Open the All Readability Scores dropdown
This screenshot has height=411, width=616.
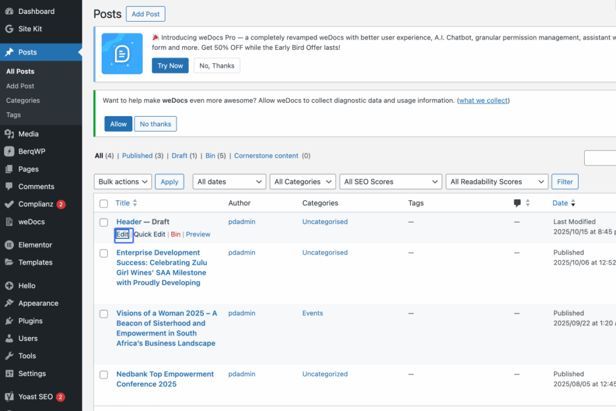click(497, 182)
